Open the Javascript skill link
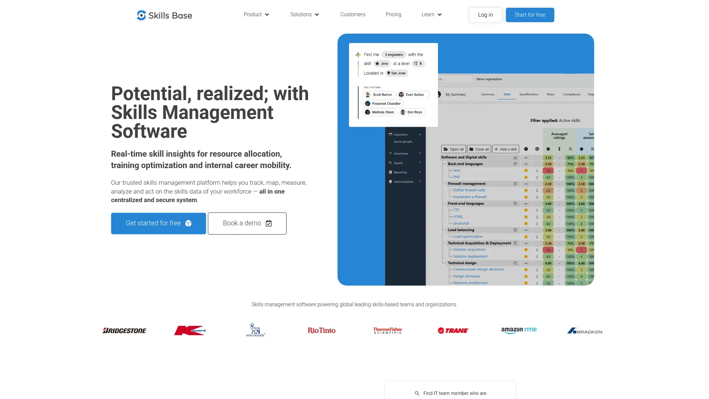 click(461, 224)
